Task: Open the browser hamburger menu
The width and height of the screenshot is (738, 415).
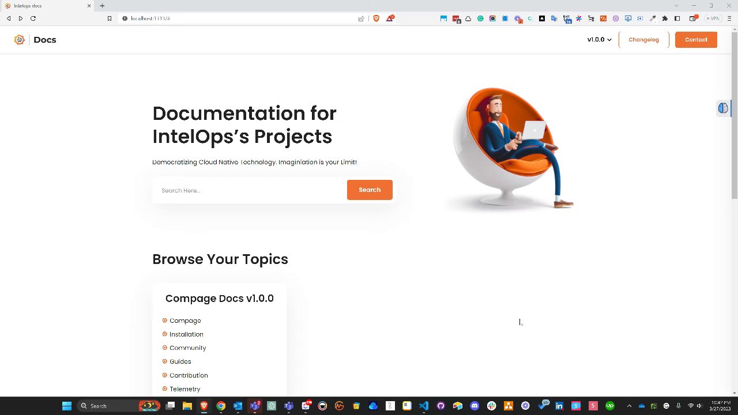Action: click(729, 18)
